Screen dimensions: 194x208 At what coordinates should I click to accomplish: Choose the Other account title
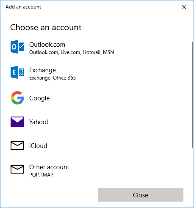49,167
